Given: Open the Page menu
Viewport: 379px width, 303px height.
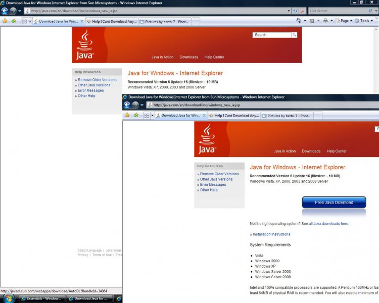Looking at the screenshot, I should [x=344, y=21].
